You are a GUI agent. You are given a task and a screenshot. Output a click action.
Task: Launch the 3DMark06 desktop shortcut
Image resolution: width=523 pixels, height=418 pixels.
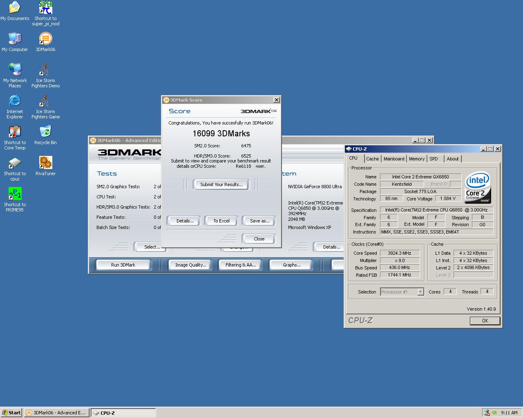pyautogui.click(x=45, y=42)
